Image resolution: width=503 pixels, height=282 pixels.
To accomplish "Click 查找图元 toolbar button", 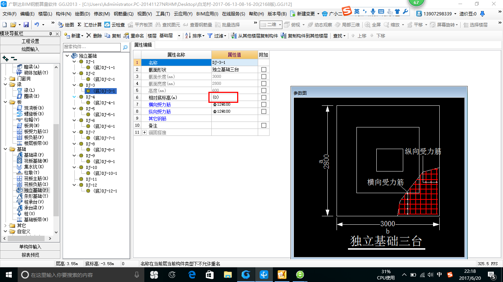I will (168, 25).
